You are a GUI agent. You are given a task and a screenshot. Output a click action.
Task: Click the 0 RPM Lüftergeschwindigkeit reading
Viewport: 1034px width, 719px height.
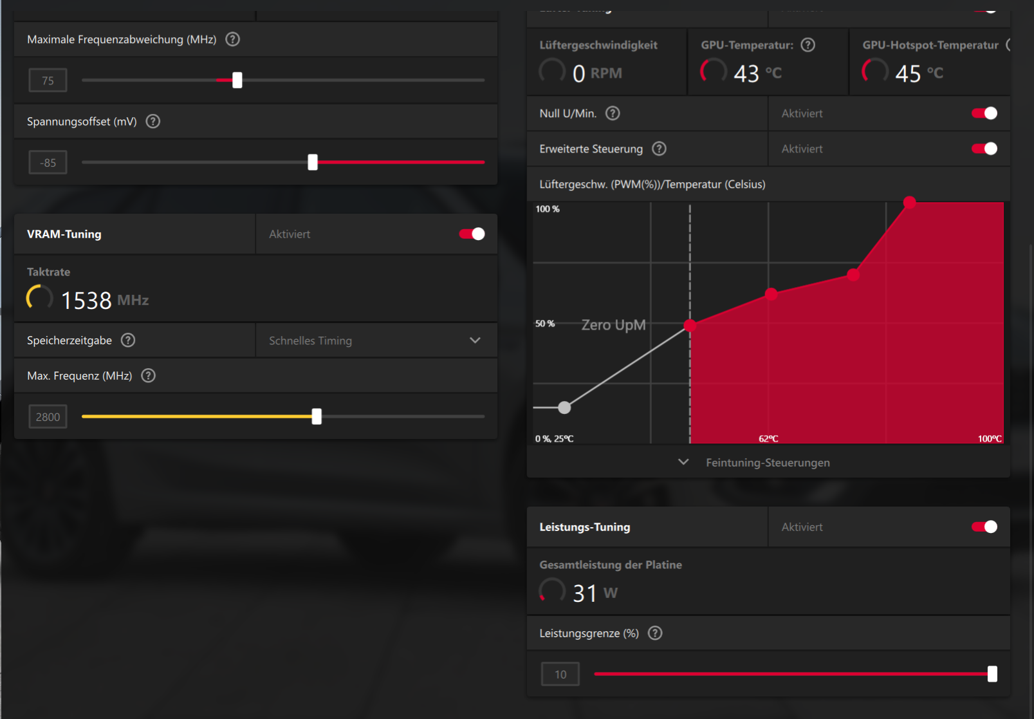tap(597, 73)
